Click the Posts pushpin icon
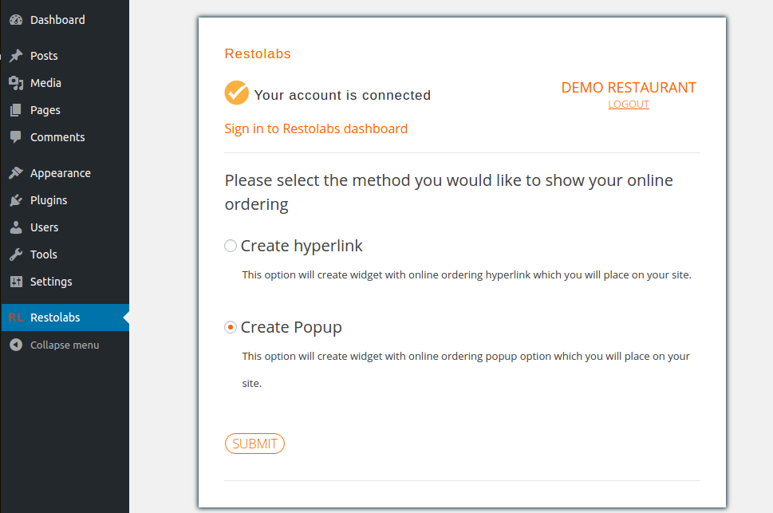Viewport: 773px width, 513px height. (16, 56)
